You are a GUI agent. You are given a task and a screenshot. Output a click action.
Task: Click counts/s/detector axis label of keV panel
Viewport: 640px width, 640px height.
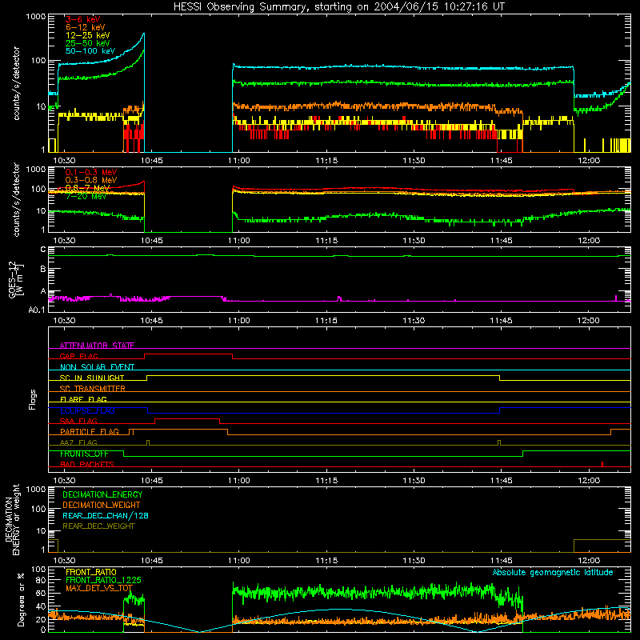[x=16, y=83]
